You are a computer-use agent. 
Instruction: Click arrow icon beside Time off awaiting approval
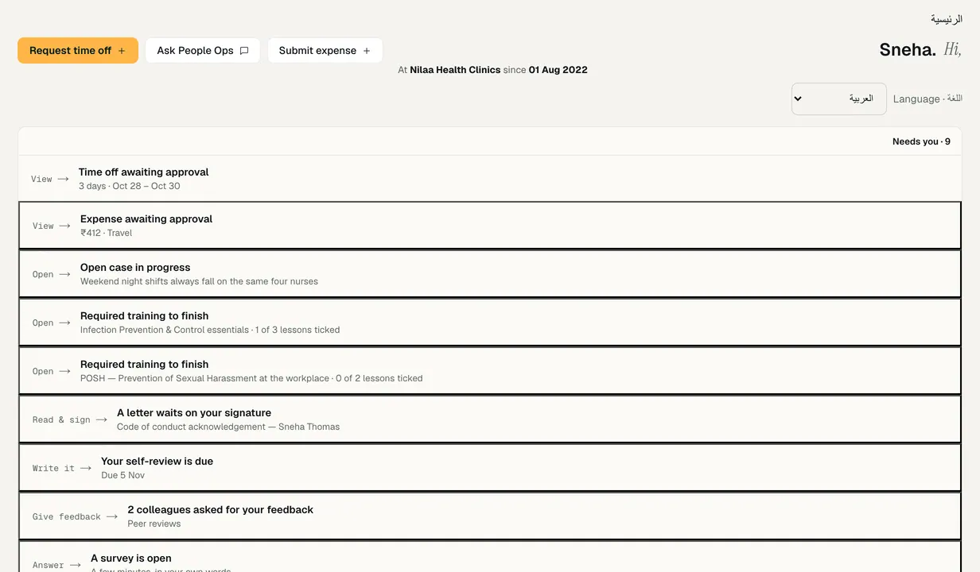pyautogui.click(x=63, y=180)
